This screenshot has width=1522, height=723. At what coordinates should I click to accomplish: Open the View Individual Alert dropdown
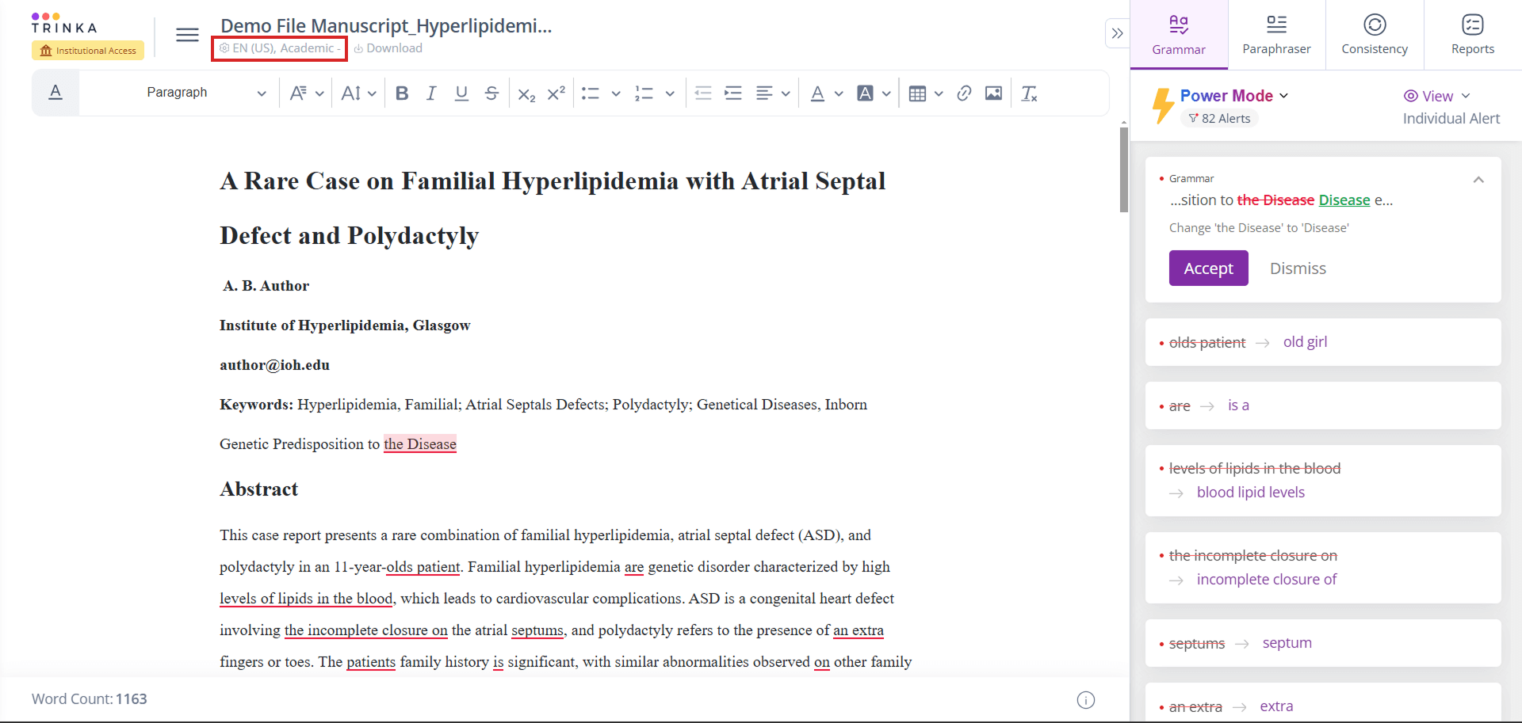pos(1451,107)
